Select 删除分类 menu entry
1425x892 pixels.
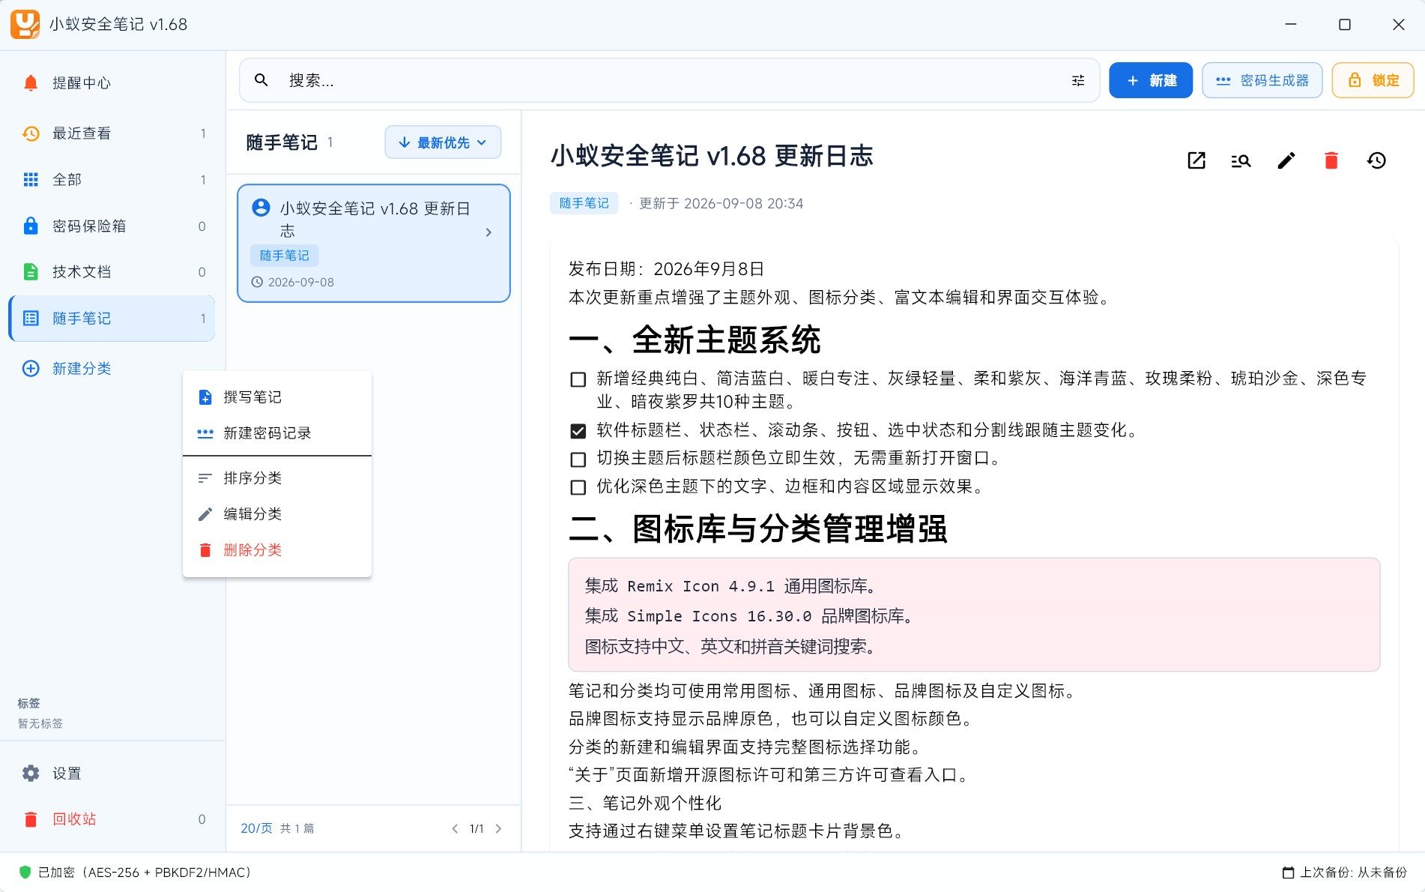(x=277, y=550)
